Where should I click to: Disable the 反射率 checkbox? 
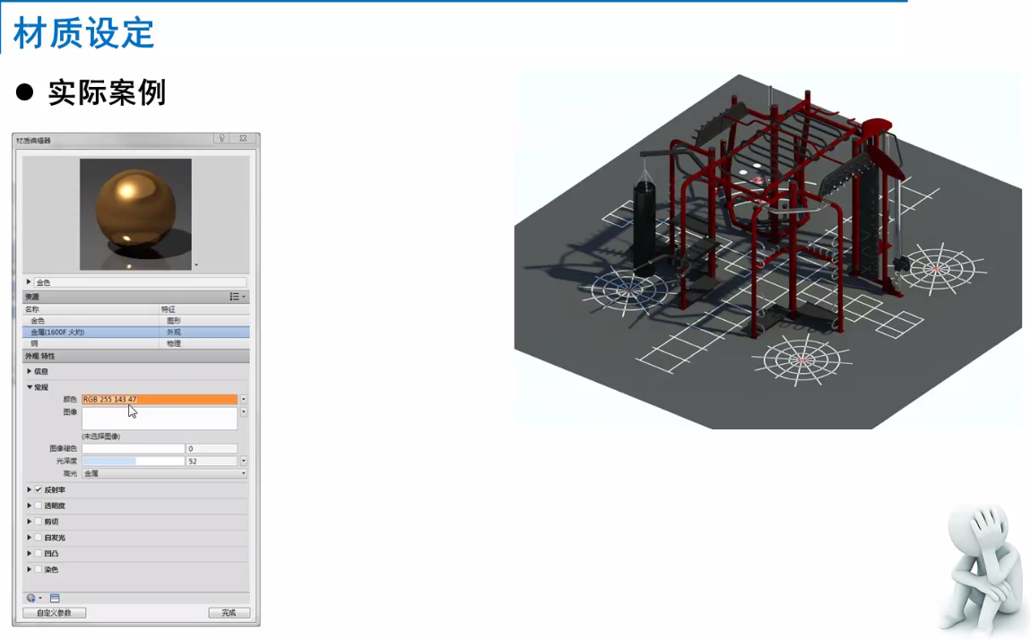tap(39, 490)
